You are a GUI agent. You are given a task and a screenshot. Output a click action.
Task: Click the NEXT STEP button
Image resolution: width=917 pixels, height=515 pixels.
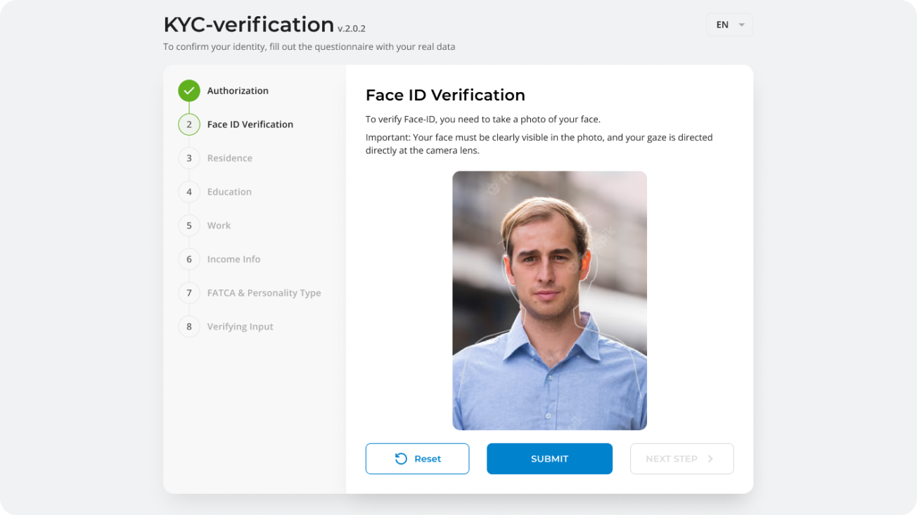point(681,459)
